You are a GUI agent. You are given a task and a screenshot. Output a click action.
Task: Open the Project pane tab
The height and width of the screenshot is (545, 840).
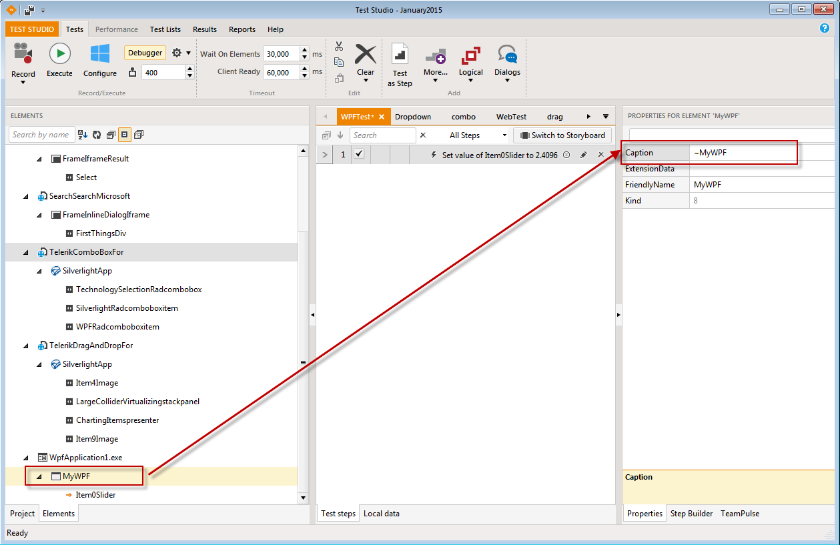pyautogui.click(x=22, y=514)
